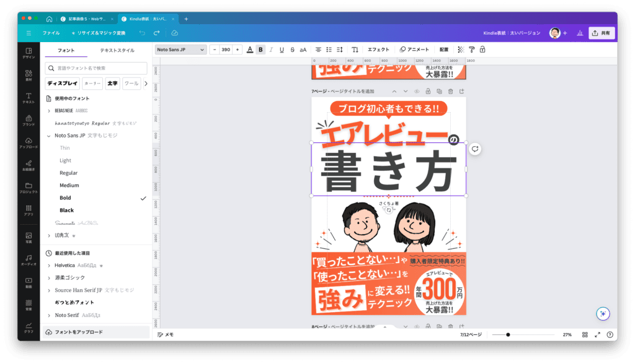Click the text alignment icon

(318, 50)
